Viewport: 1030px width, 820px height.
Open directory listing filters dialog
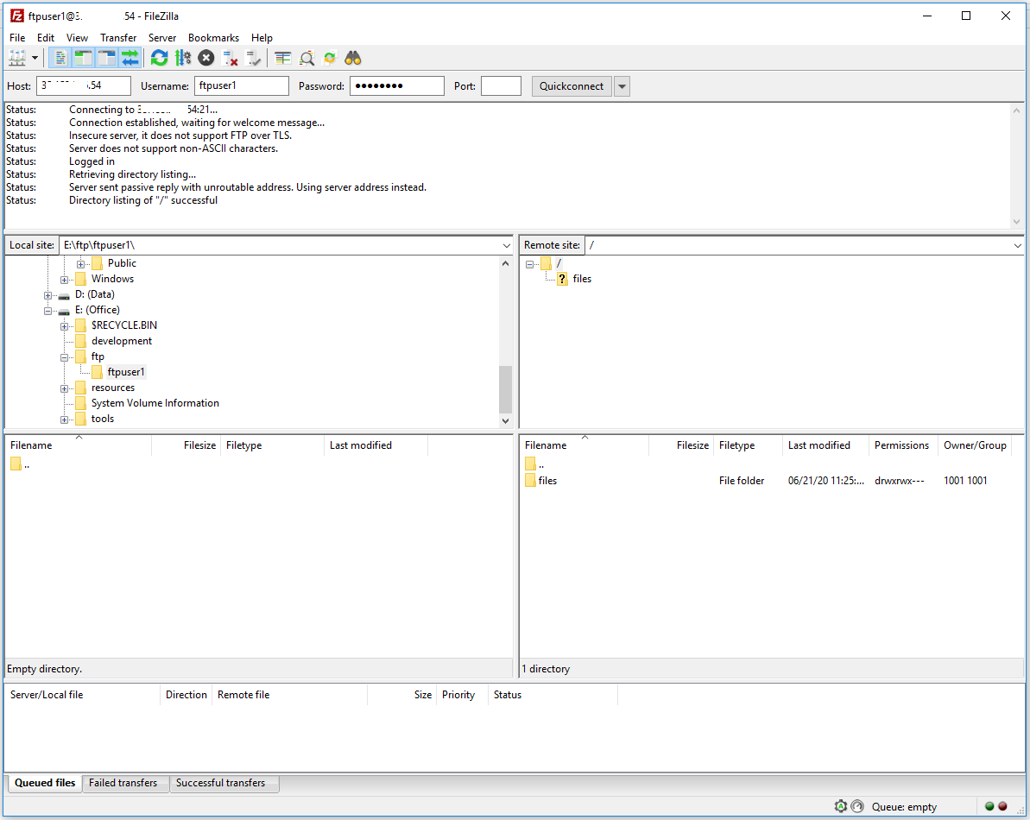(283, 59)
